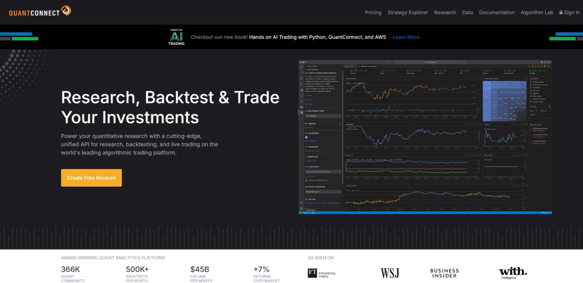Click the +7% returns stat
583x283 pixels.
(267, 274)
